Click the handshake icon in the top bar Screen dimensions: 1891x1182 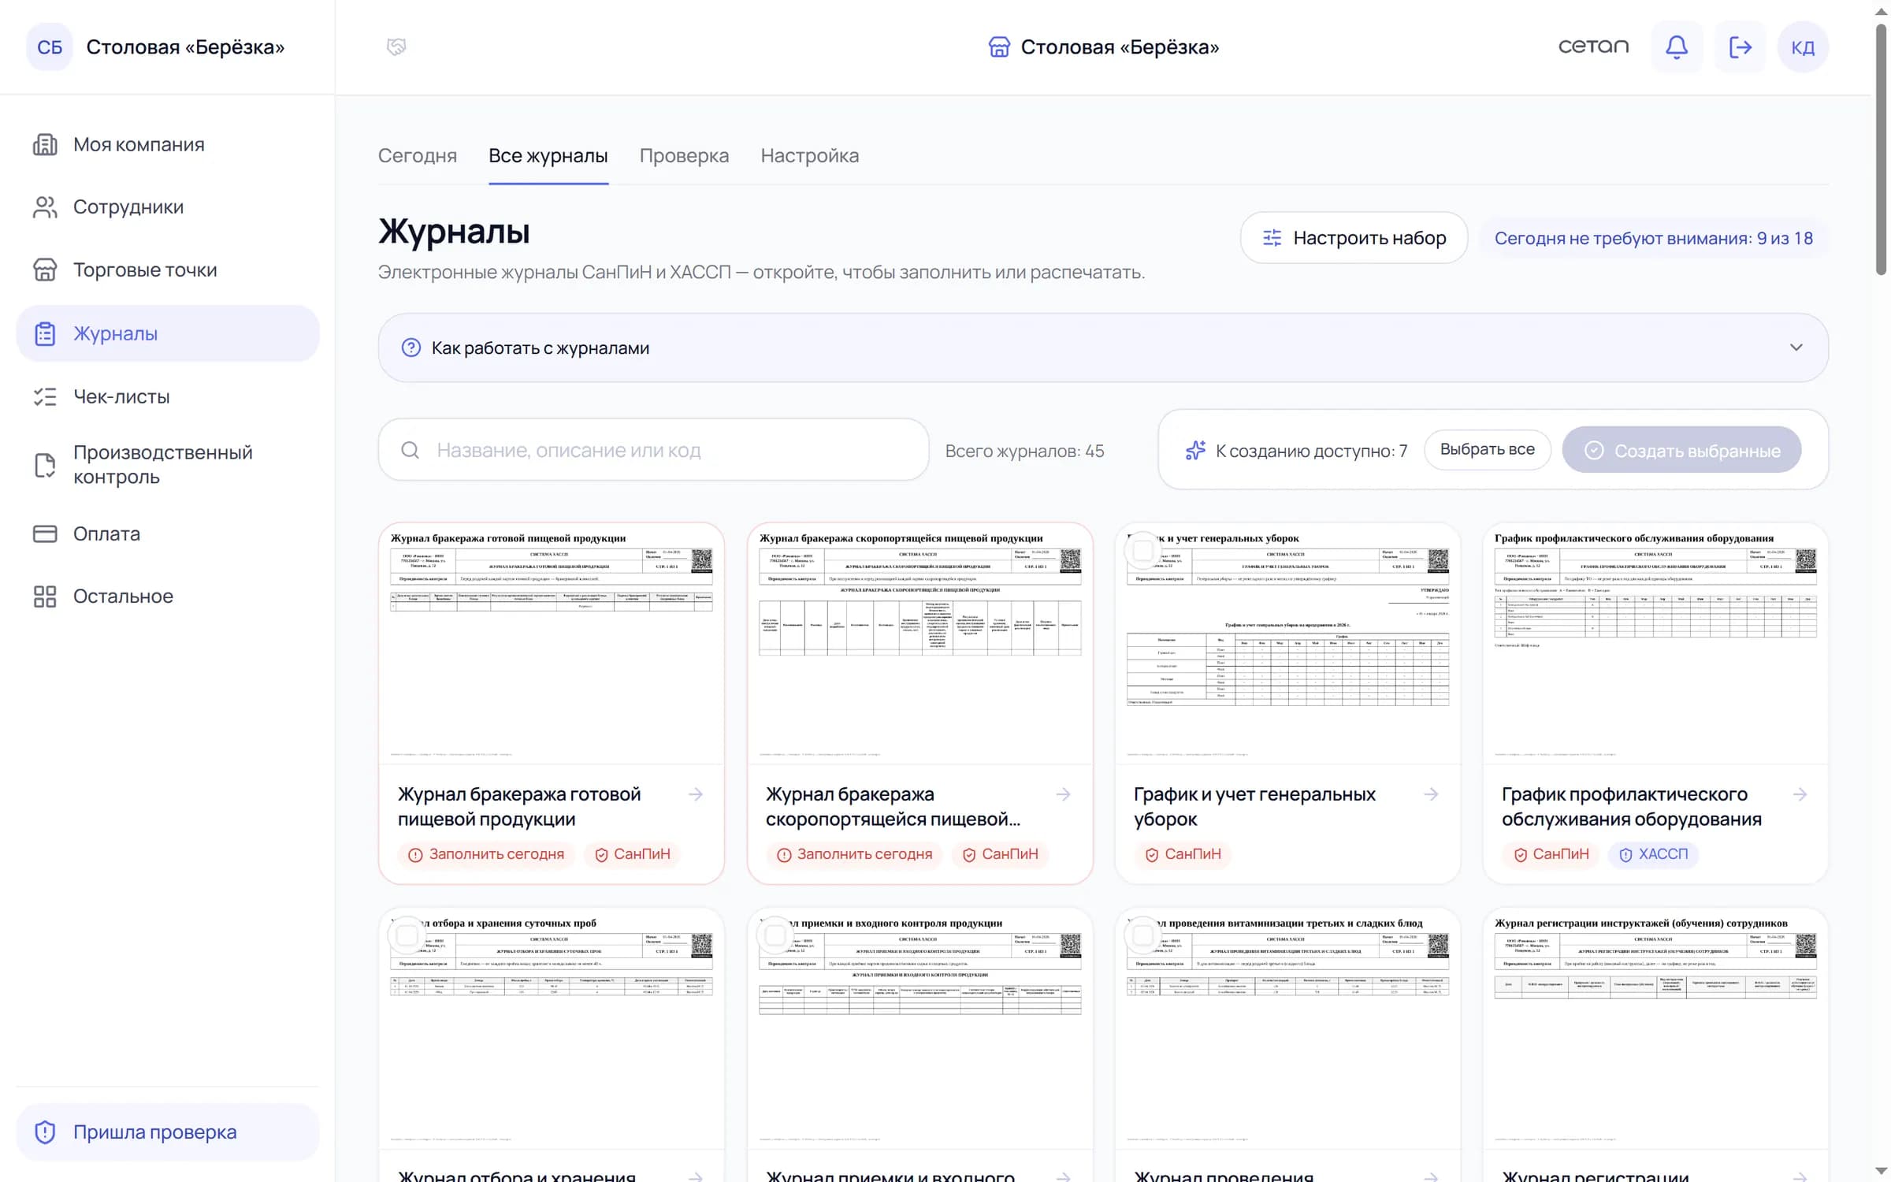tap(396, 47)
